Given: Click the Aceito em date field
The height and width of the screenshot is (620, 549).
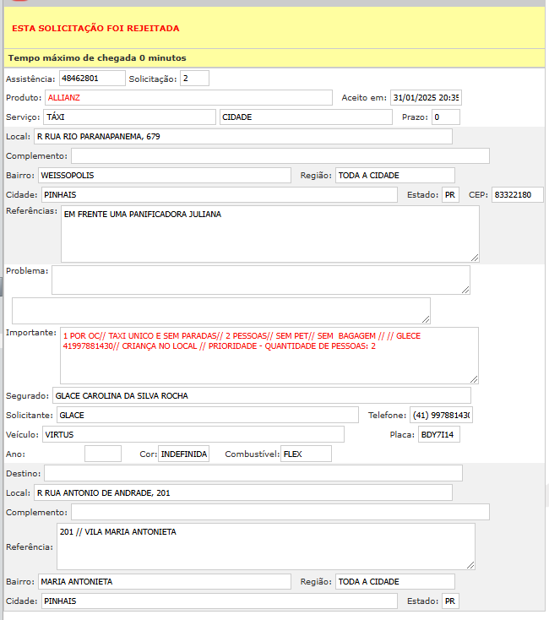Looking at the screenshot, I should click(426, 97).
